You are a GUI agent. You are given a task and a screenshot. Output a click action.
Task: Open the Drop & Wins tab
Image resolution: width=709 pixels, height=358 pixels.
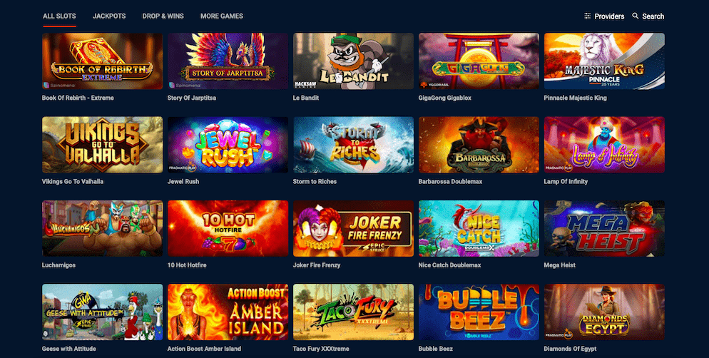[x=163, y=16]
